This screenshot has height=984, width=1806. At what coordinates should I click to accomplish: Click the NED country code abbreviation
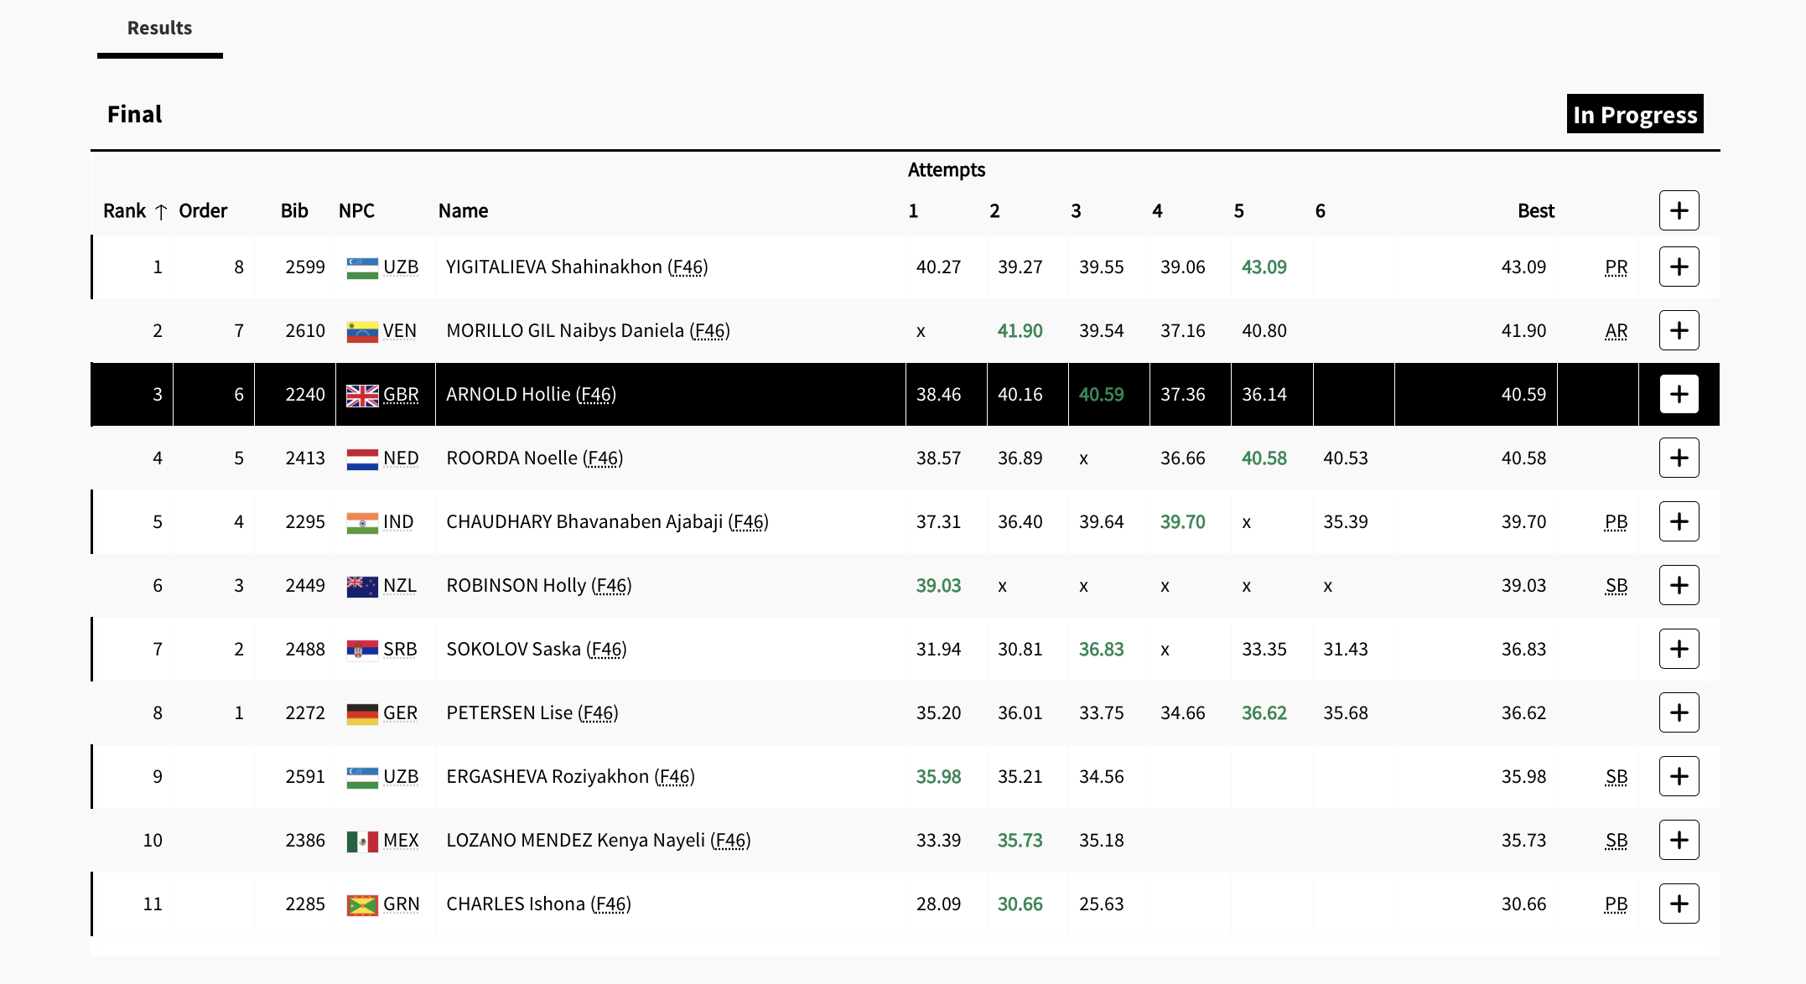(x=401, y=458)
